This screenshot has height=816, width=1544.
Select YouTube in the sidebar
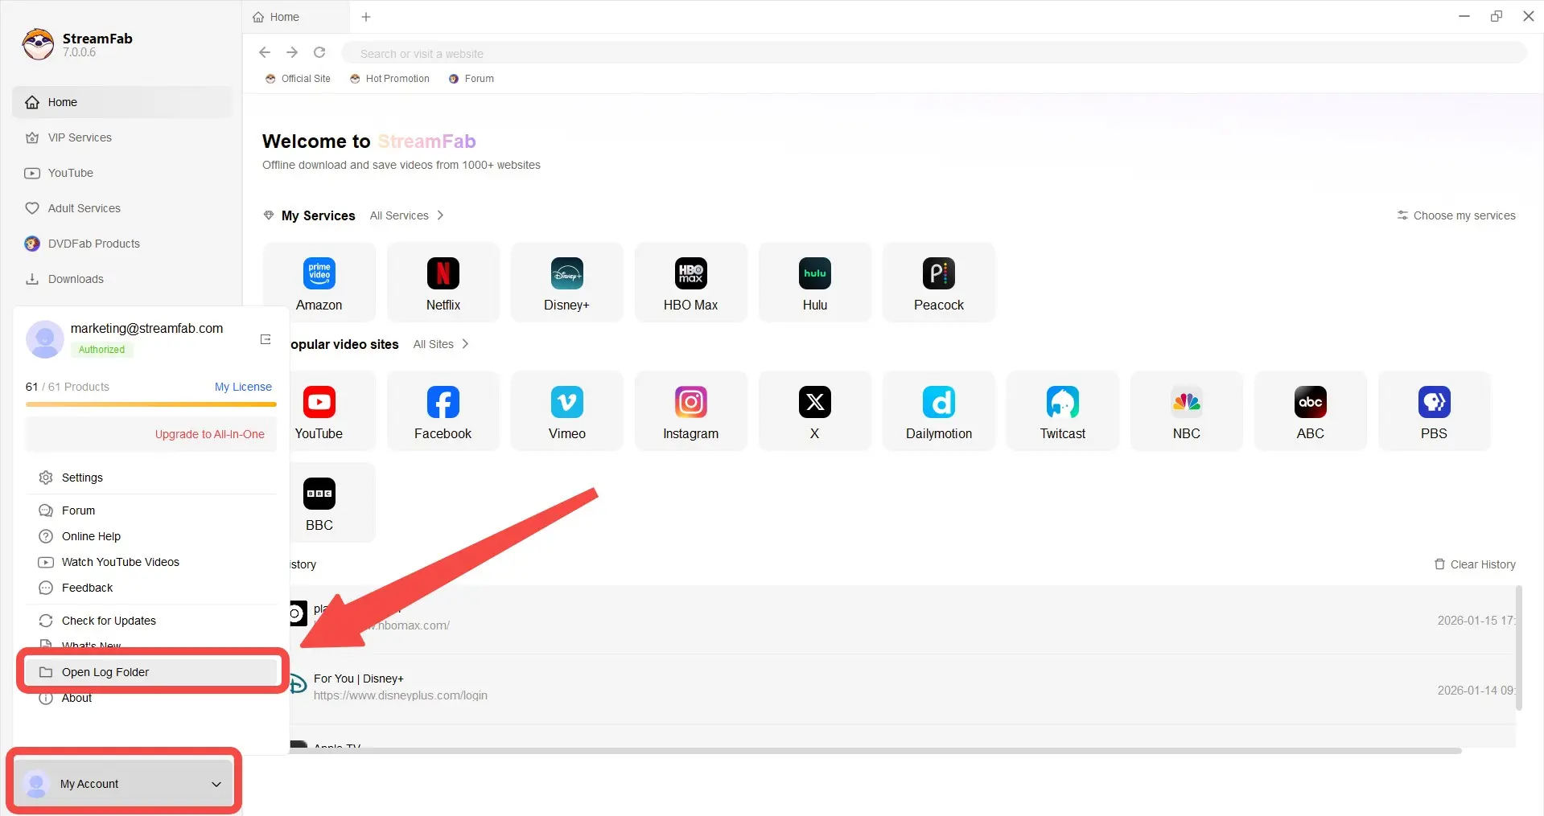(x=122, y=173)
